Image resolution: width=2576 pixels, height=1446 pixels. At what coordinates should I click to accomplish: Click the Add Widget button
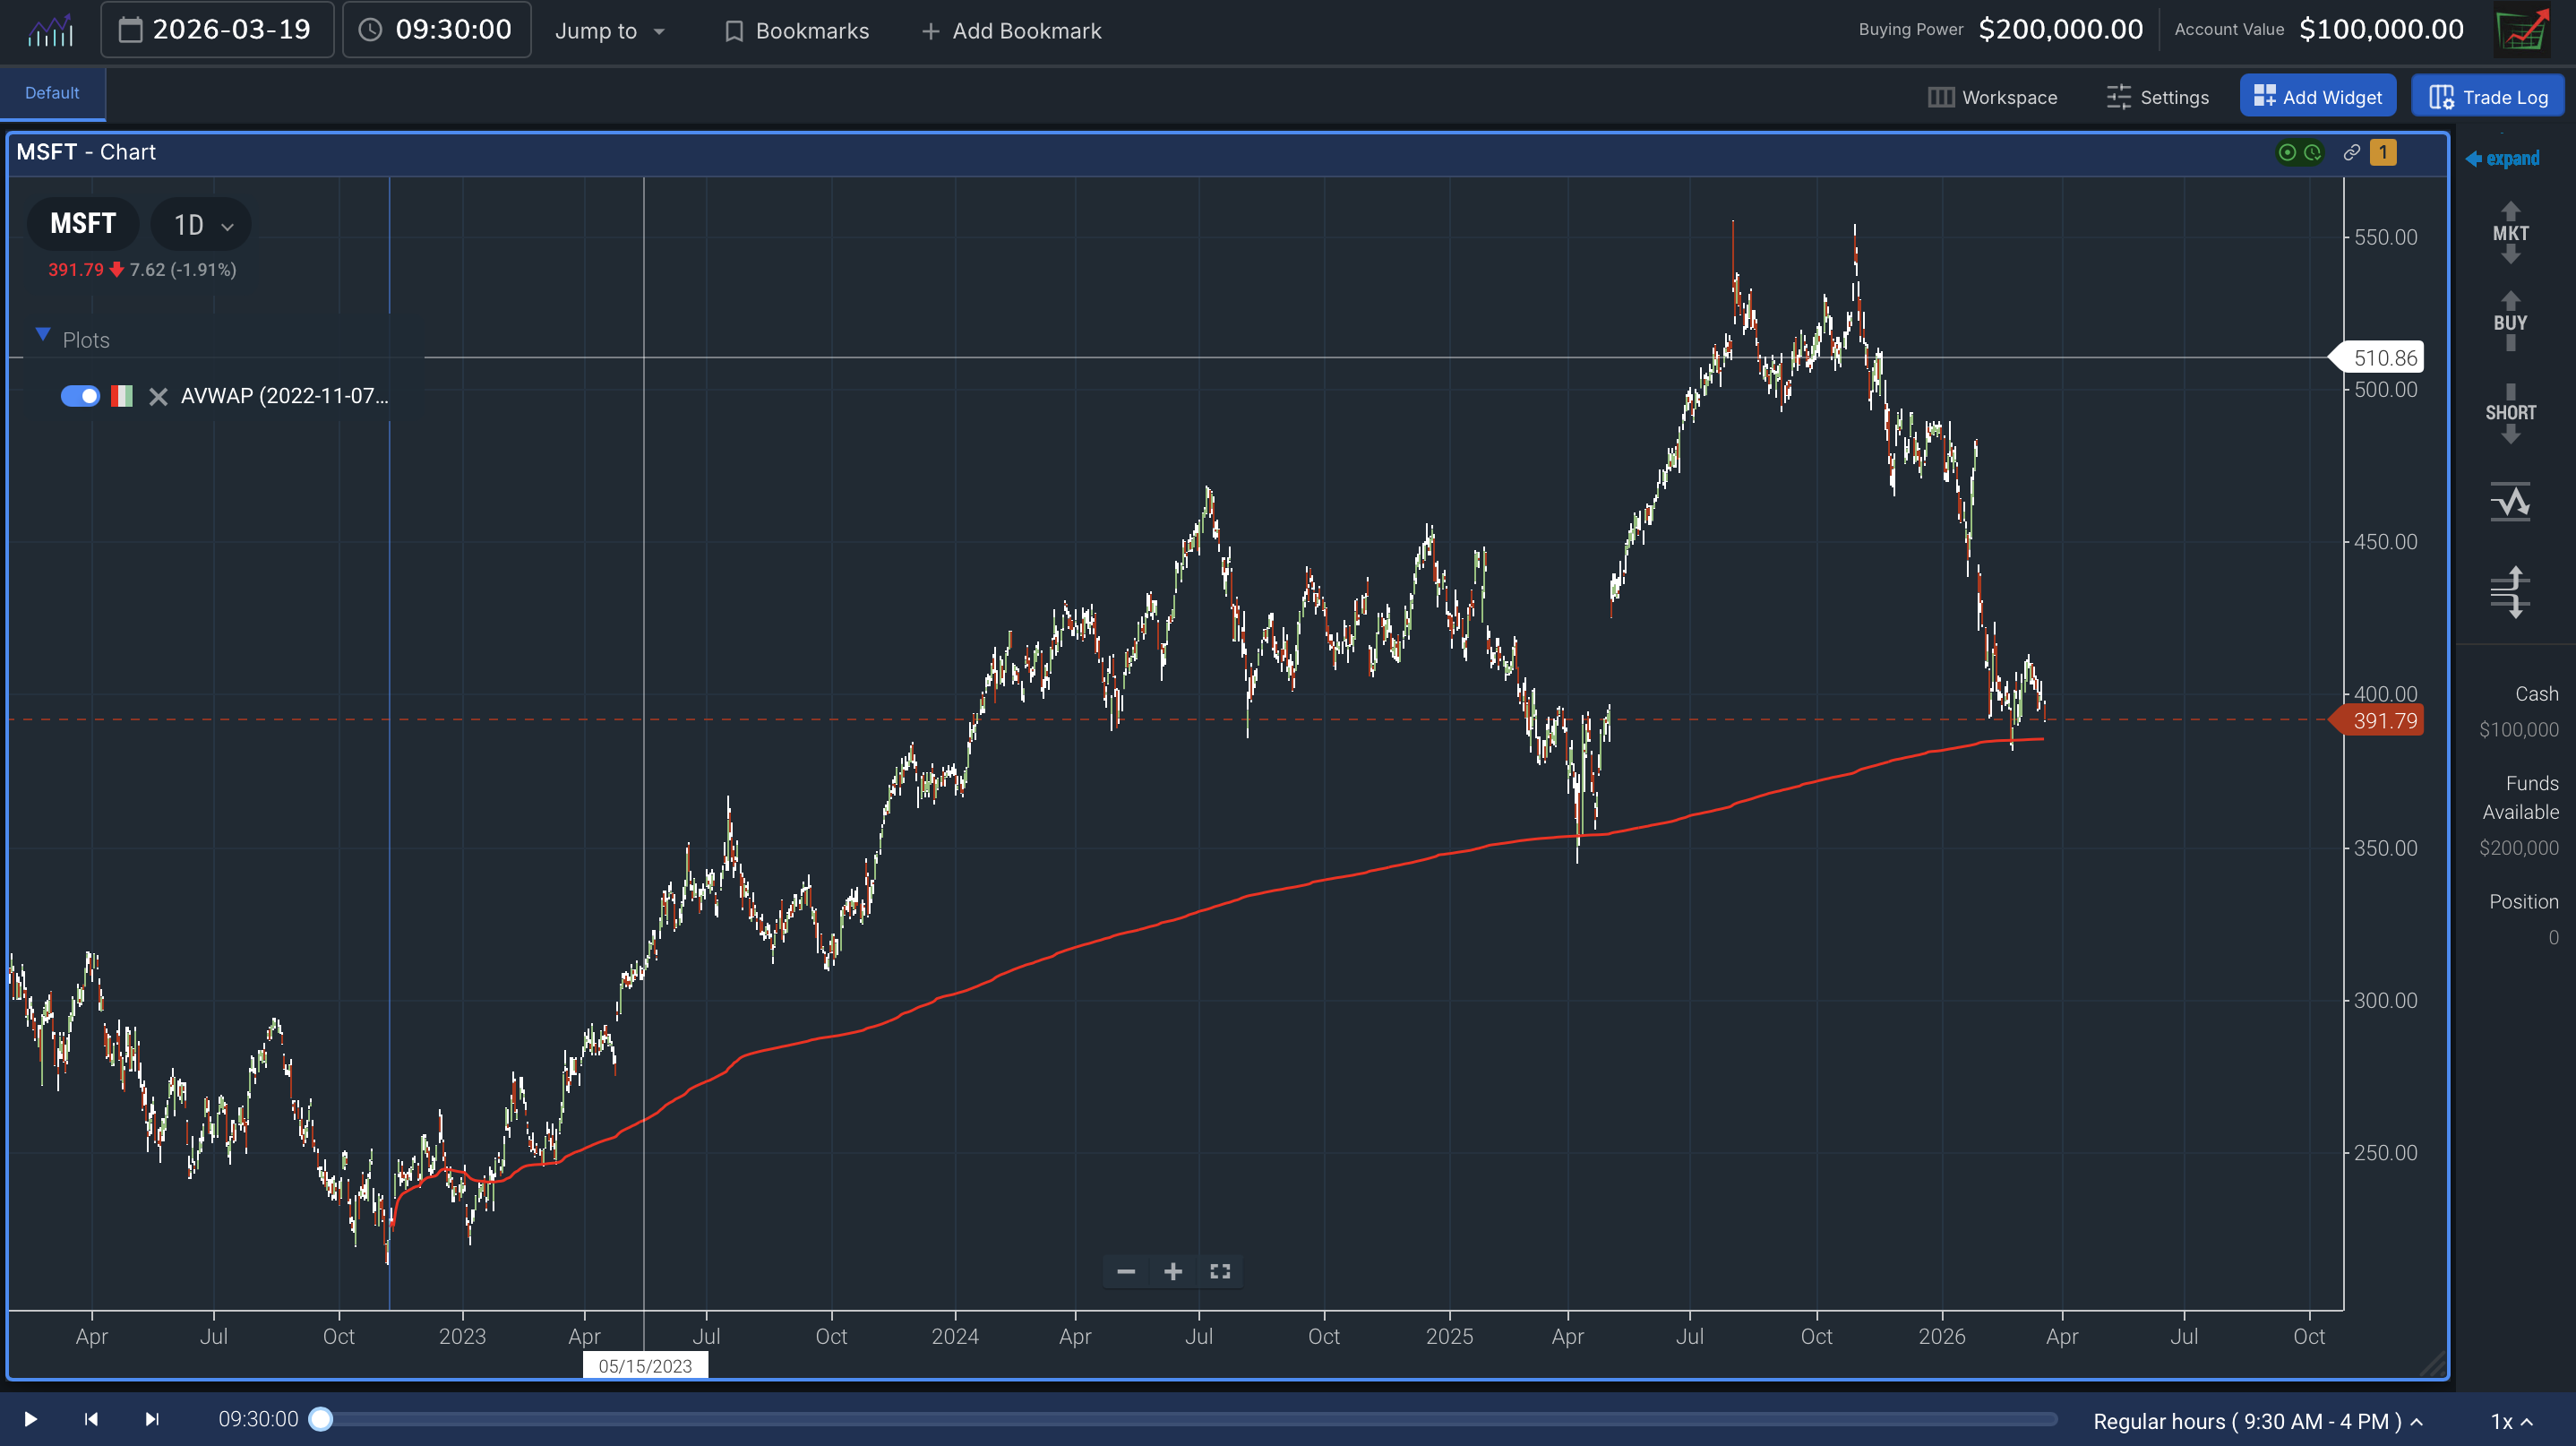point(2316,97)
